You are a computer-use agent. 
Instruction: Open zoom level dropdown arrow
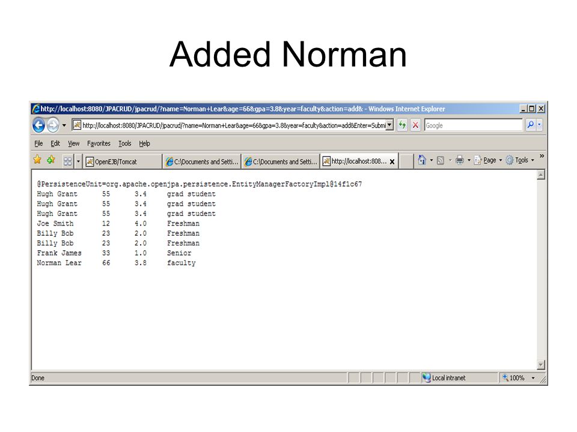click(x=533, y=378)
